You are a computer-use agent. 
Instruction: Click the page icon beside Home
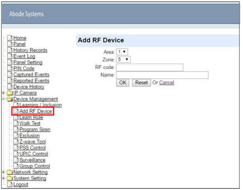(x=10, y=38)
